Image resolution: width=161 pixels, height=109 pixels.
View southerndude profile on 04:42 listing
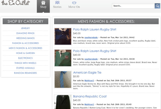pos(91,37)
